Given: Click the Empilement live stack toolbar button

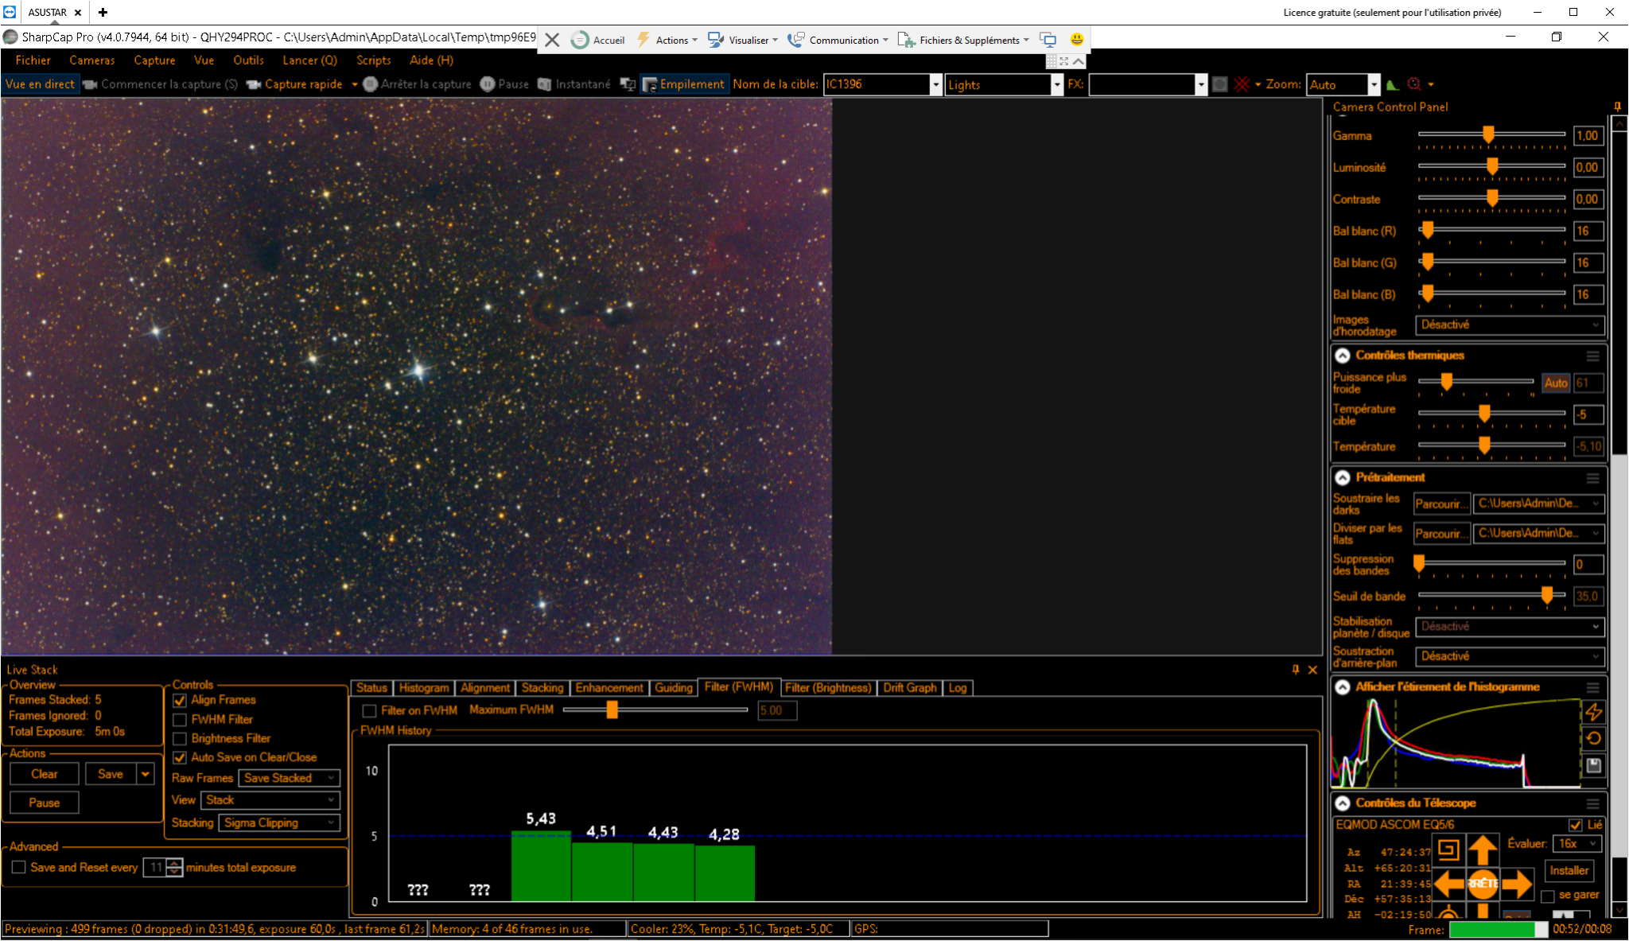Looking at the screenshot, I should click(x=684, y=84).
